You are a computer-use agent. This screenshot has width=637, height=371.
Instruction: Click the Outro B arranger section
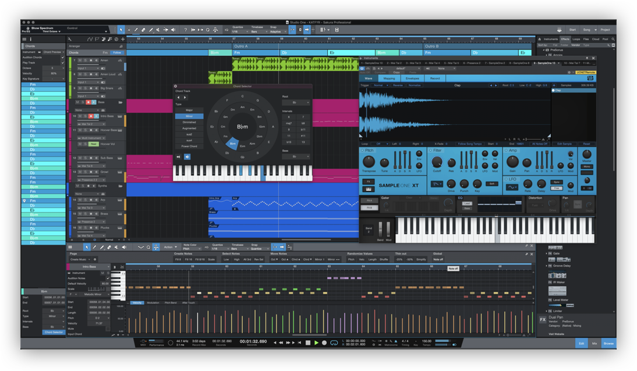(477, 47)
